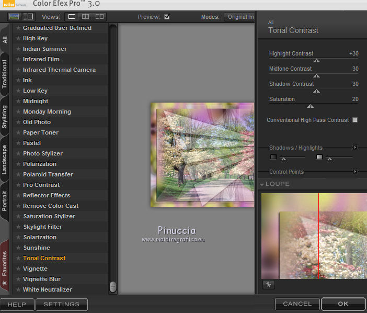This screenshot has width=367, height=313.
Task: Click the main preview image
Action: [x=202, y=155]
